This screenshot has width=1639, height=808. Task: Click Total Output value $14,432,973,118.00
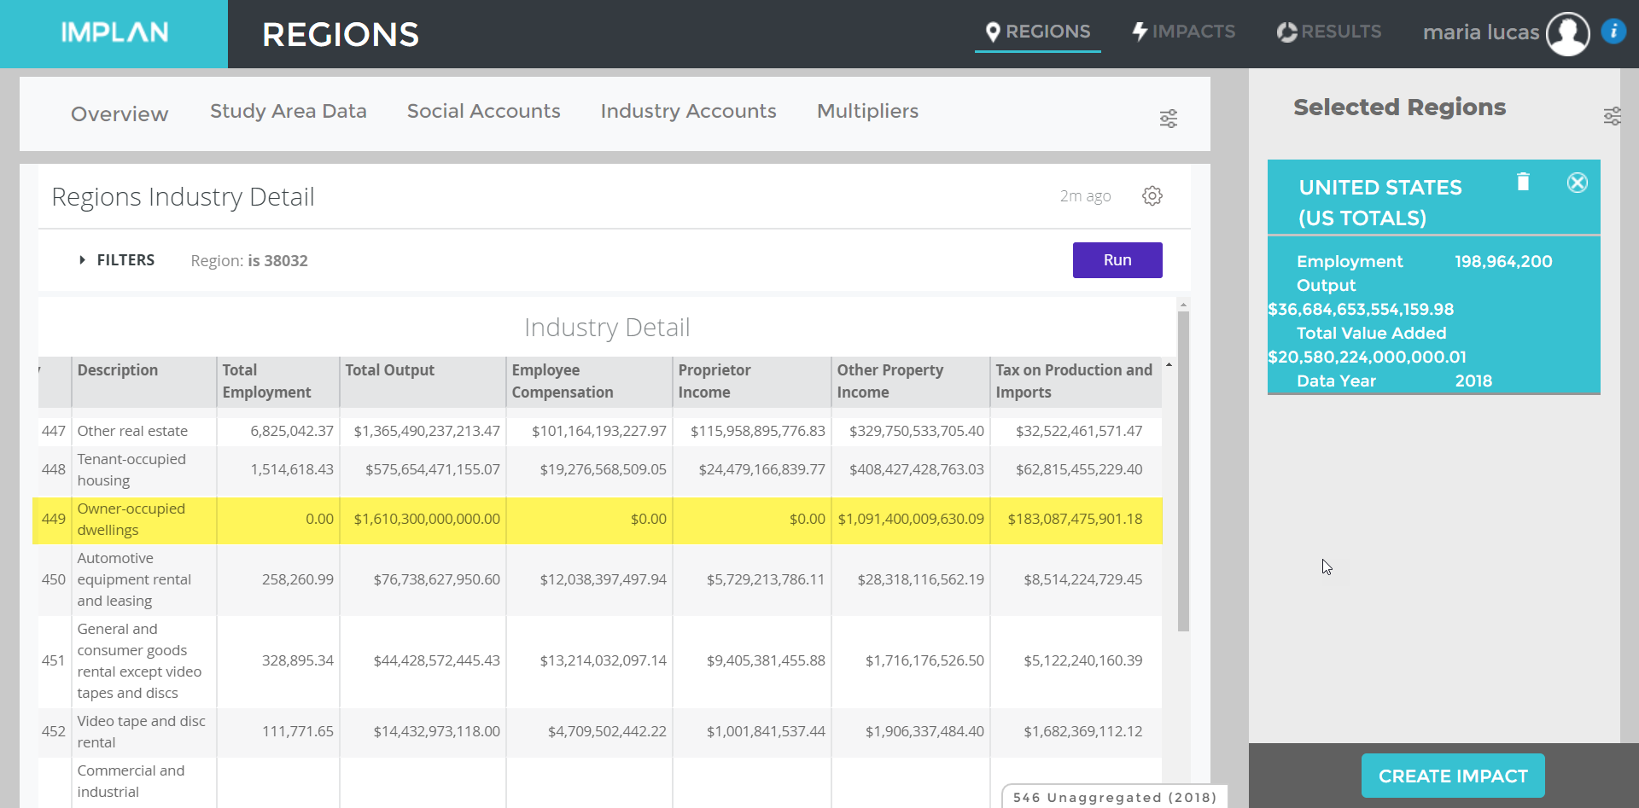coord(437,731)
